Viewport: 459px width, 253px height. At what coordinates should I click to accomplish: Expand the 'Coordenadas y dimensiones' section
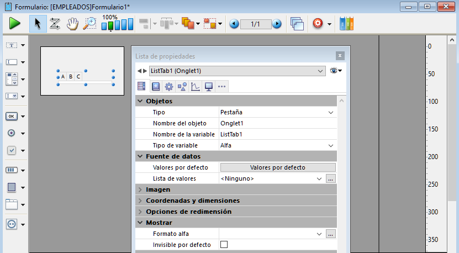click(x=192, y=201)
